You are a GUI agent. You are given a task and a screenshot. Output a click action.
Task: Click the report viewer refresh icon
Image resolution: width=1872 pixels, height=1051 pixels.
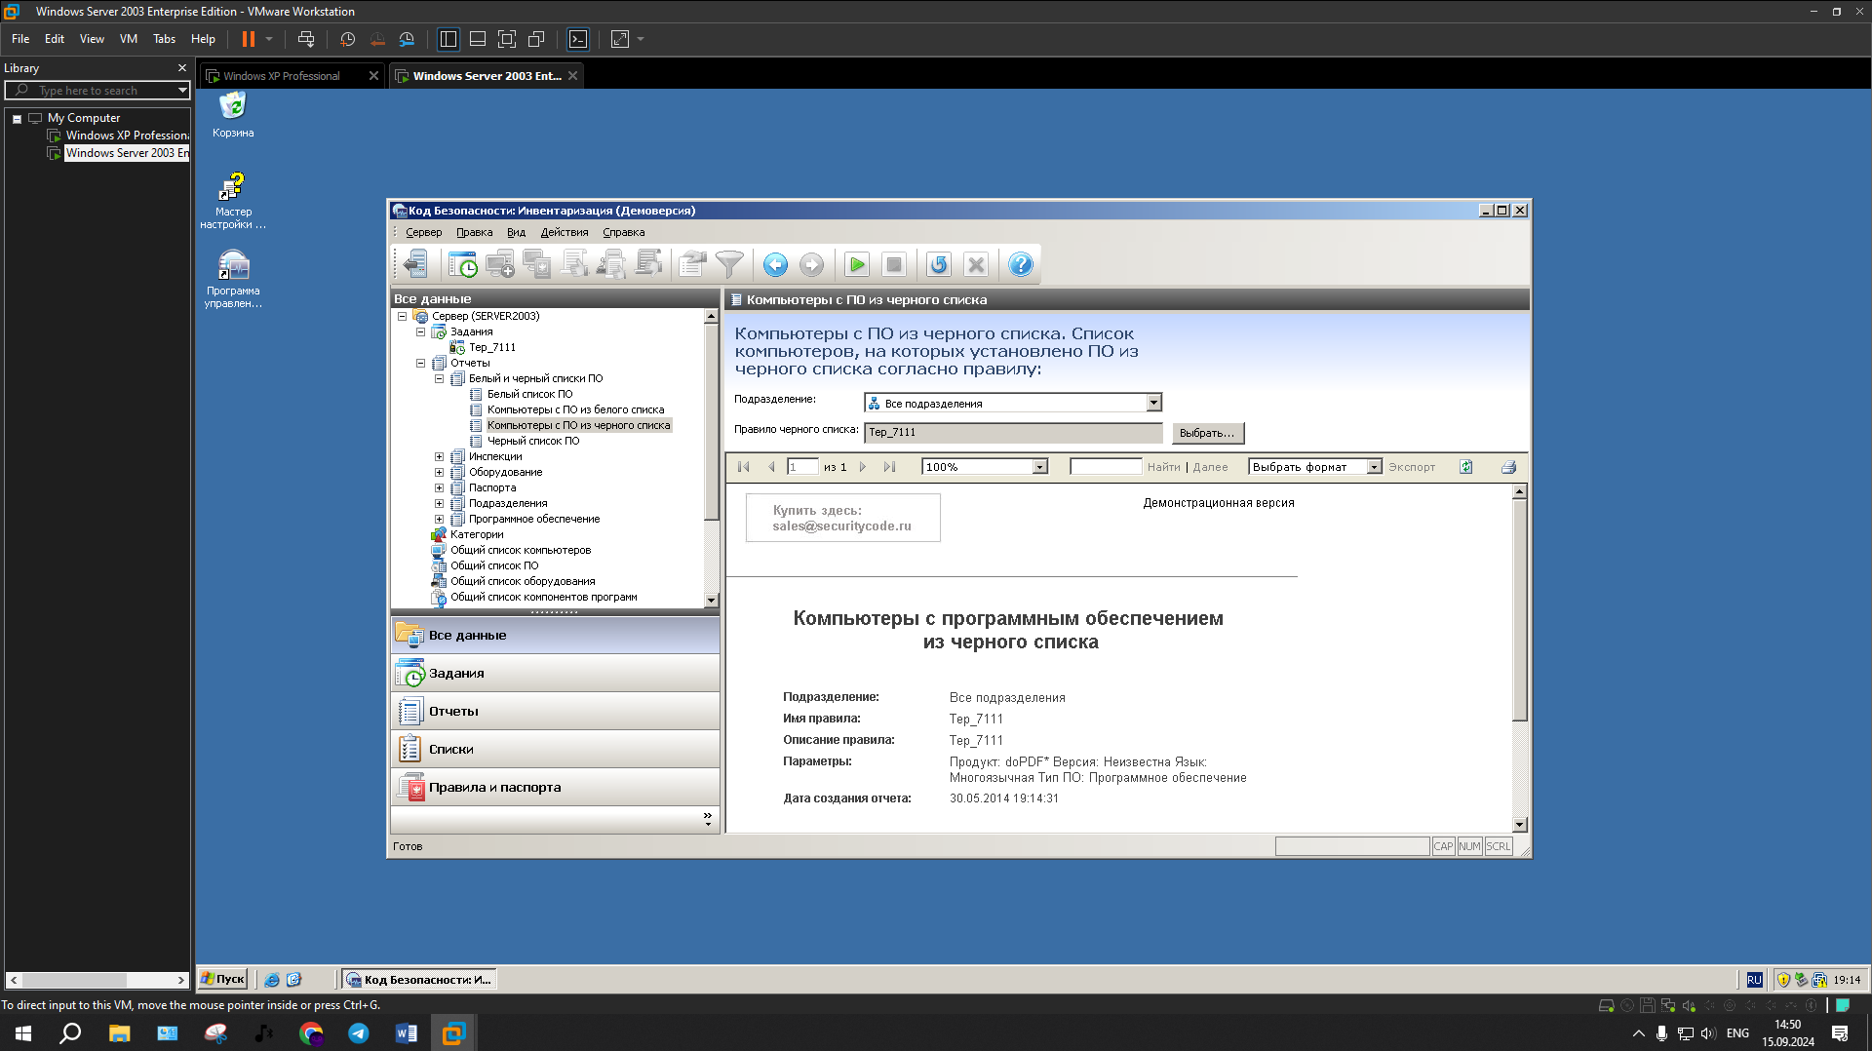tap(1465, 467)
